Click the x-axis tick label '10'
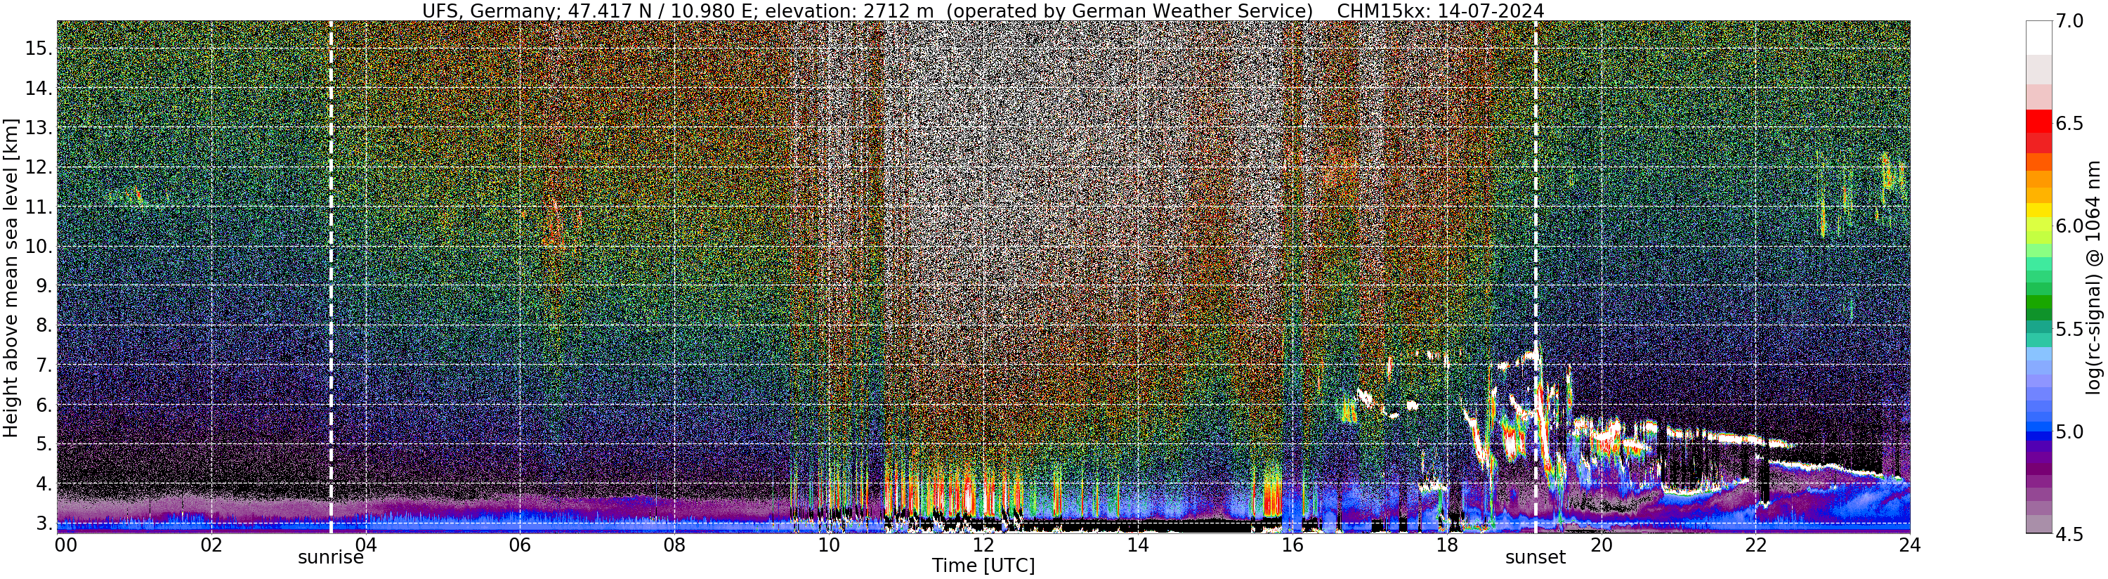The image size is (2108, 579). tap(829, 545)
